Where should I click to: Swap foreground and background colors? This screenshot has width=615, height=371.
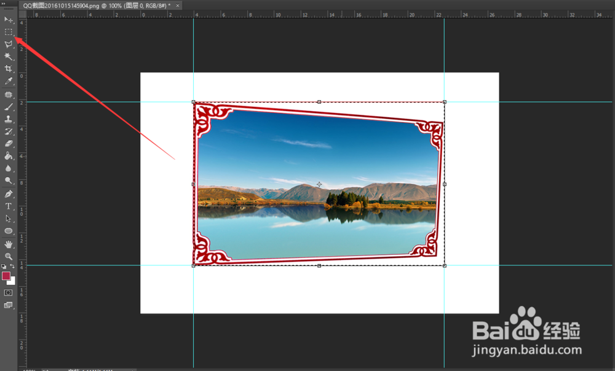pos(12,266)
